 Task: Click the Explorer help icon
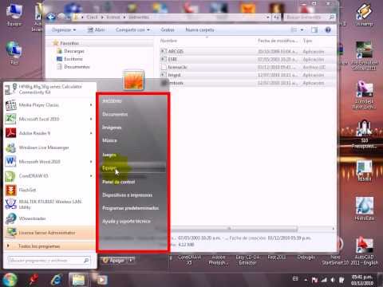(x=328, y=29)
